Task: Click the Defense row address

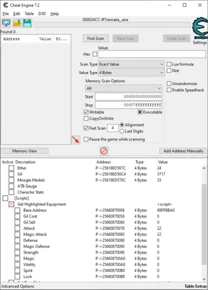Action: click(110, 240)
